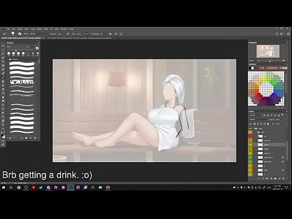Image resolution: width=292 pixels, height=219 pixels.
Task: Click the search icon in options bar
Action: pyautogui.click(x=277, y=34)
